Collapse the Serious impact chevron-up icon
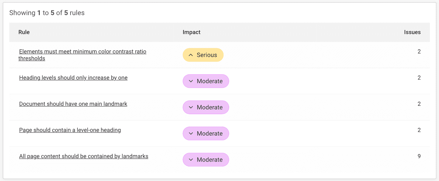The height and width of the screenshot is (181, 439). pyautogui.click(x=191, y=55)
